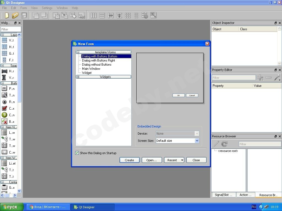Uncheck Show this Dialog on Startup
Image resolution: width=282 pixels, height=211 pixels.
[77, 153]
